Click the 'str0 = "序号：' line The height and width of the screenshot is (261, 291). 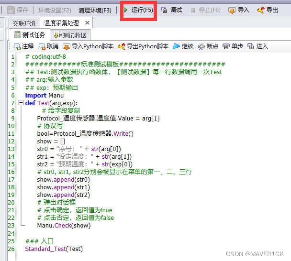point(79,149)
